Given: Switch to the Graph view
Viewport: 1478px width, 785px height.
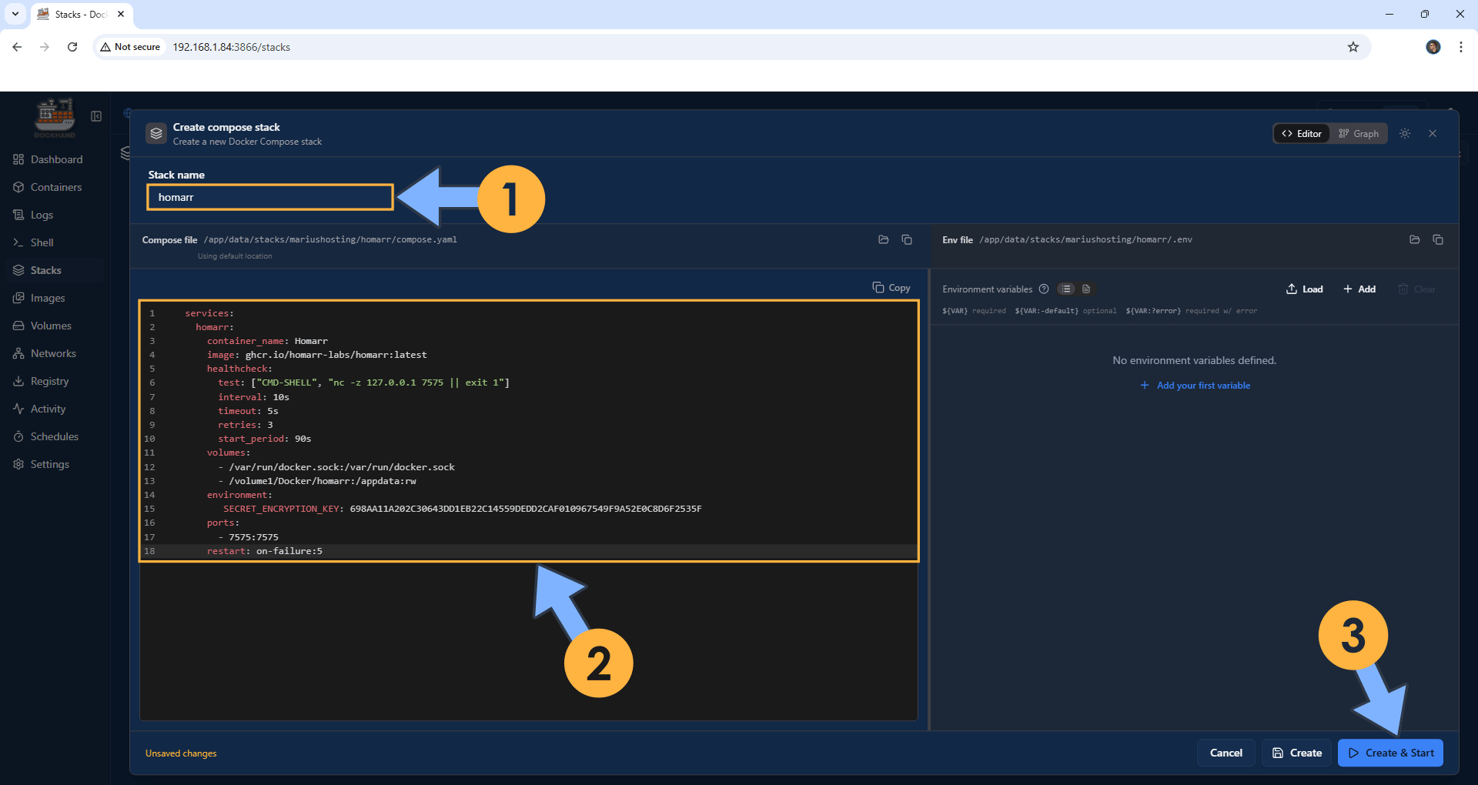Looking at the screenshot, I should click(1359, 134).
